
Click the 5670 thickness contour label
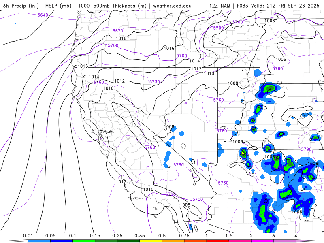[118, 31]
